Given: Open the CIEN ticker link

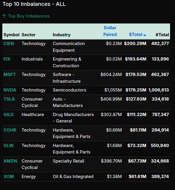Looking at the screenshot, I should click(x=8, y=44).
